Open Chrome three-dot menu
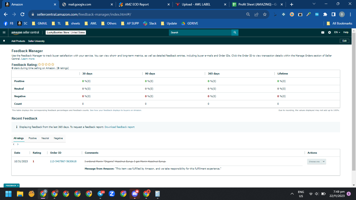The image size is (356, 200). click(350, 15)
